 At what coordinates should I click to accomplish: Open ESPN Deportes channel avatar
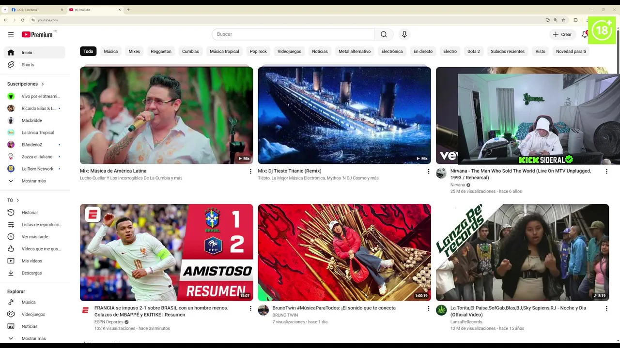click(85, 310)
